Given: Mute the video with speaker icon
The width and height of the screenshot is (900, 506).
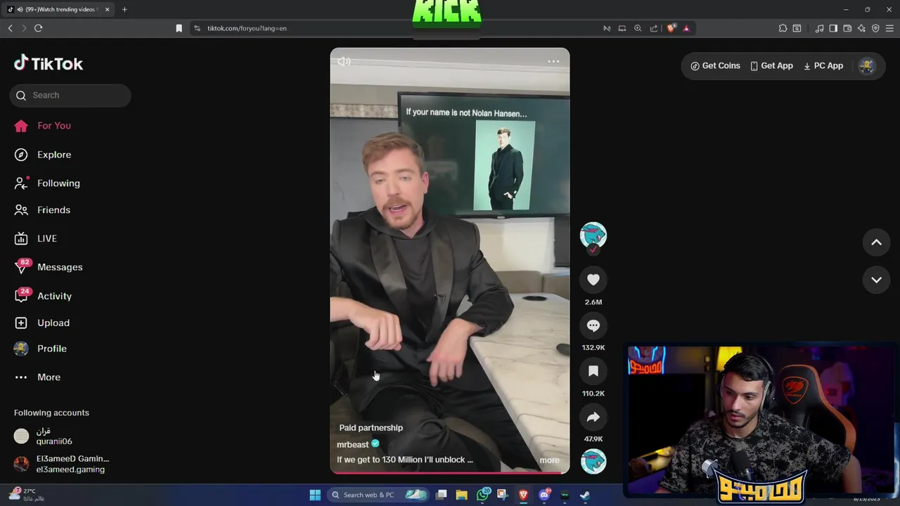Looking at the screenshot, I should coord(344,62).
